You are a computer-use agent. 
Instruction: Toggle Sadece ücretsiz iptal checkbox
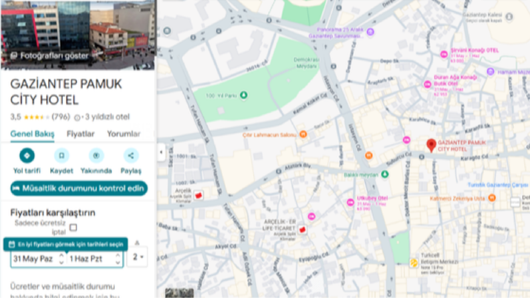(74, 227)
